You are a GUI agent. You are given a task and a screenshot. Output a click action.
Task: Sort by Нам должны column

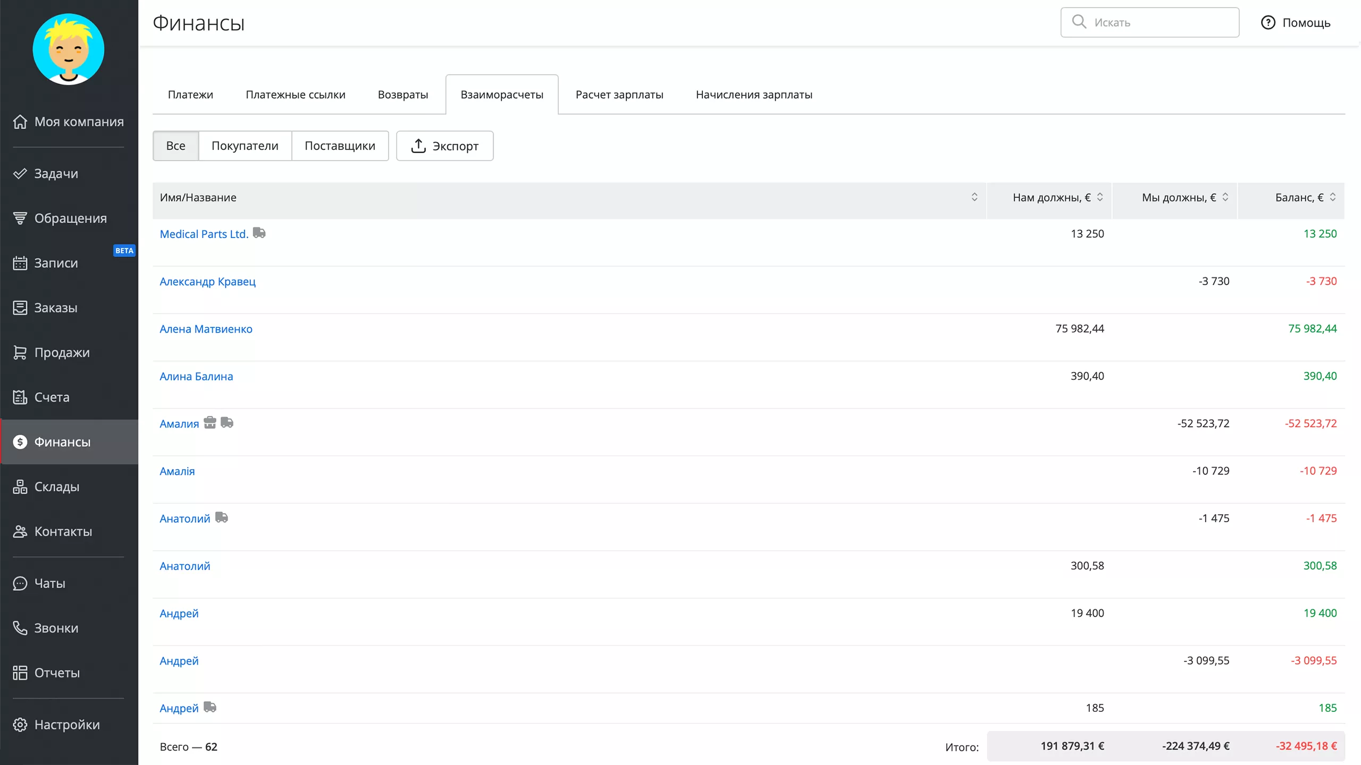(x=1100, y=198)
